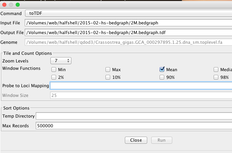The image size is (232, 153).
Task: Enable the Min window function checkbox
Action: (x=54, y=69)
